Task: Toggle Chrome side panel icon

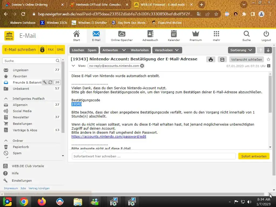Action: [253, 14]
